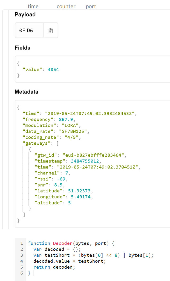Click the gtw_id eui-b827ebfffe283464 value
The image size is (170, 281).
93,155
